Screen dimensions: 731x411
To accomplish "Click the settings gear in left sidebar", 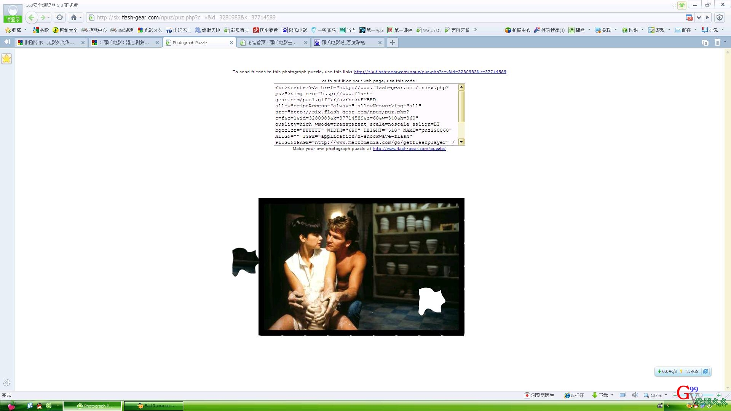I will tap(6, 383).
